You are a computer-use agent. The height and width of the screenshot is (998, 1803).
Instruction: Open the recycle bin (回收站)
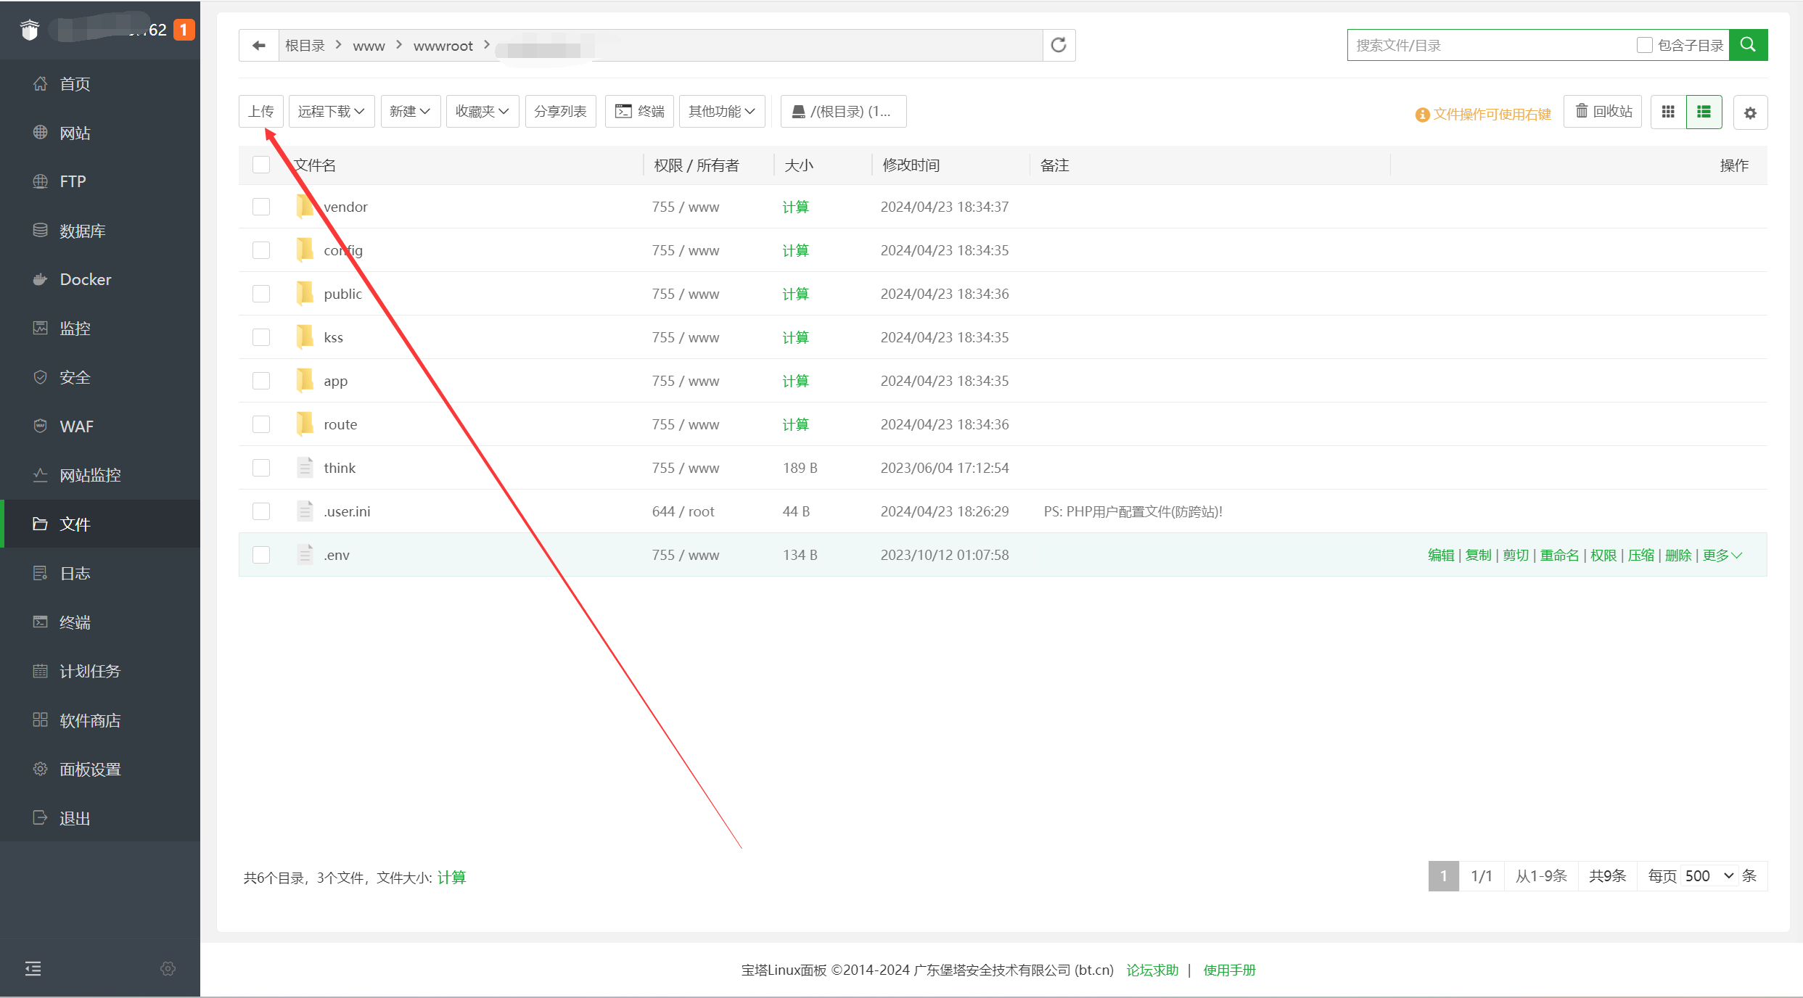point(1603,111)
